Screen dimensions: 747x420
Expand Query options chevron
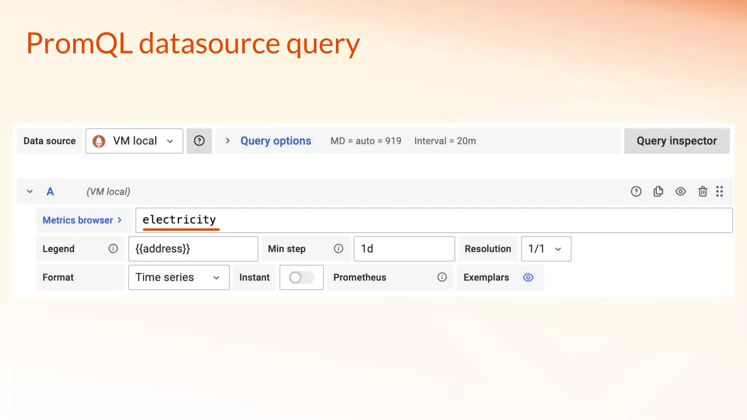228,141
